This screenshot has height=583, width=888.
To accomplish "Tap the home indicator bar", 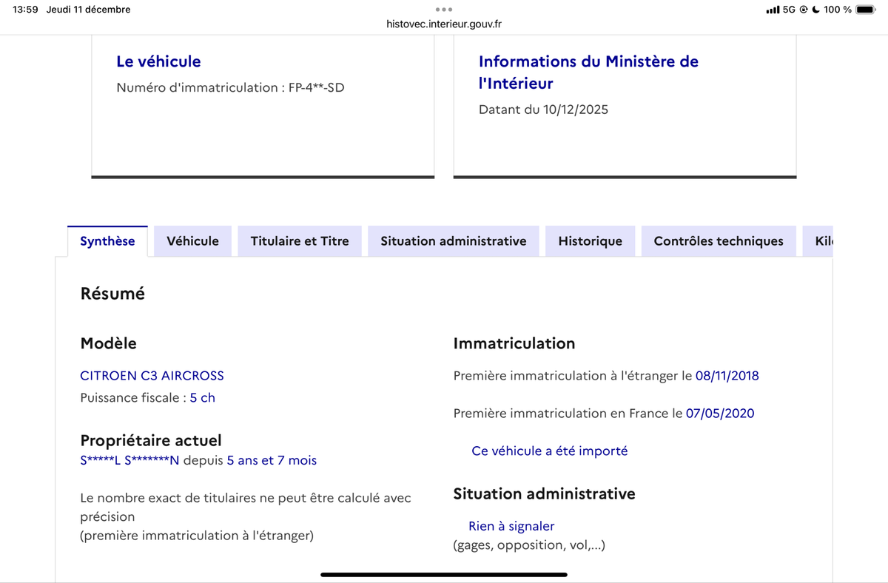I will [x=444, y=574].
